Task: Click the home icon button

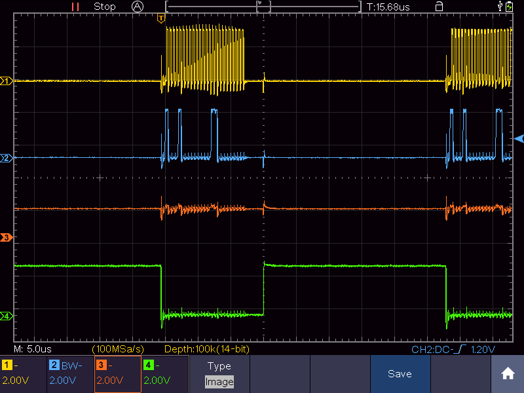Action: point(507,373)
